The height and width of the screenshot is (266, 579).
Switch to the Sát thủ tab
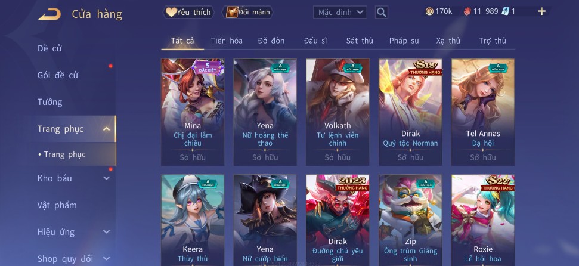pos(360,41)
